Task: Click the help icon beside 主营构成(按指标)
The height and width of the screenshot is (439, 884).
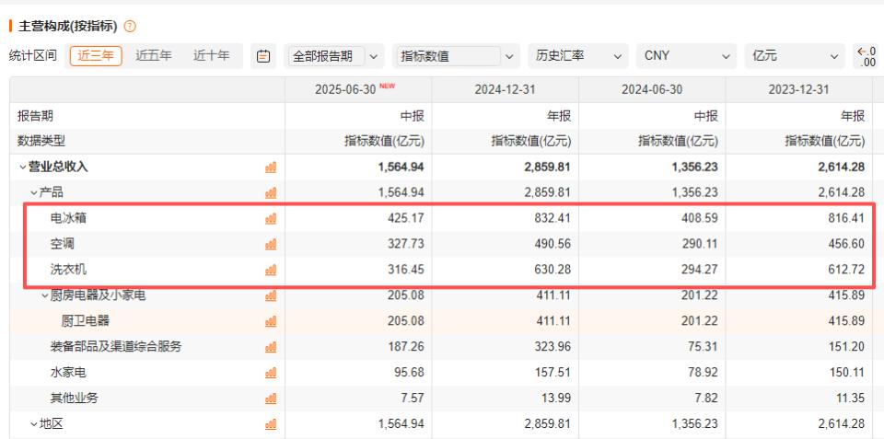Action: tap(130, 24)
